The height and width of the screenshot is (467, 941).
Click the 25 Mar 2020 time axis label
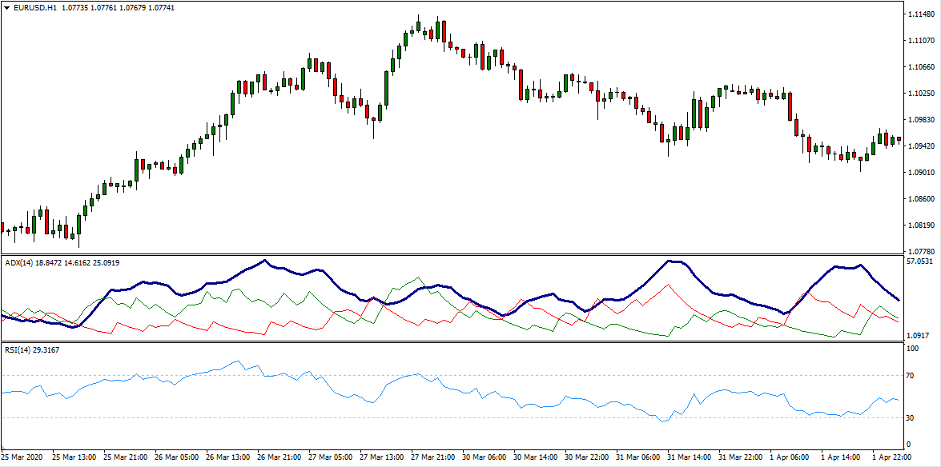[x=20, y=458]
